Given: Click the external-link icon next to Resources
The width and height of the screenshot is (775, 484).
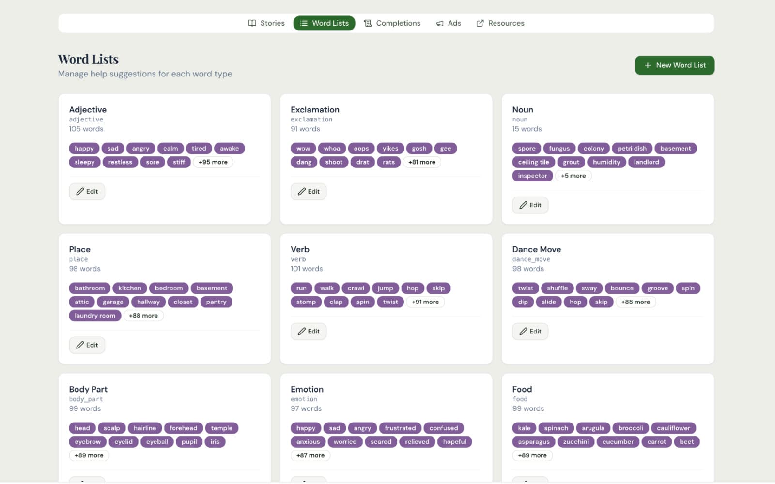Looking at the screenshot, I should point(480,23).
